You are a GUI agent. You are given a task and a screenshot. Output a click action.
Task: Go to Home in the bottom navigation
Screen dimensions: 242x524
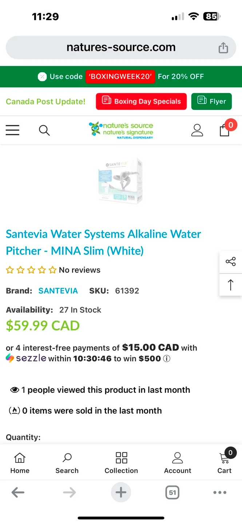point(20,462)
